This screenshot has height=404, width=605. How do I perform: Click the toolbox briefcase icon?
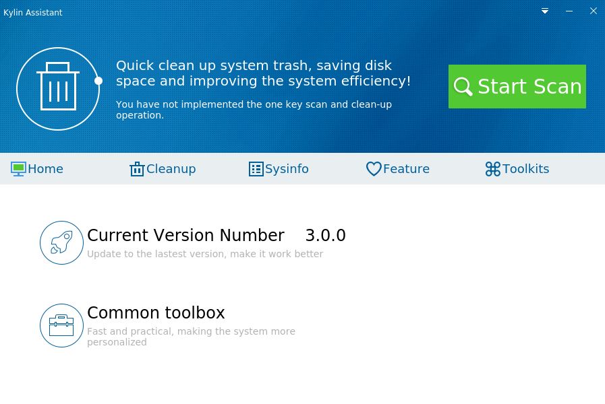point(61,325)
